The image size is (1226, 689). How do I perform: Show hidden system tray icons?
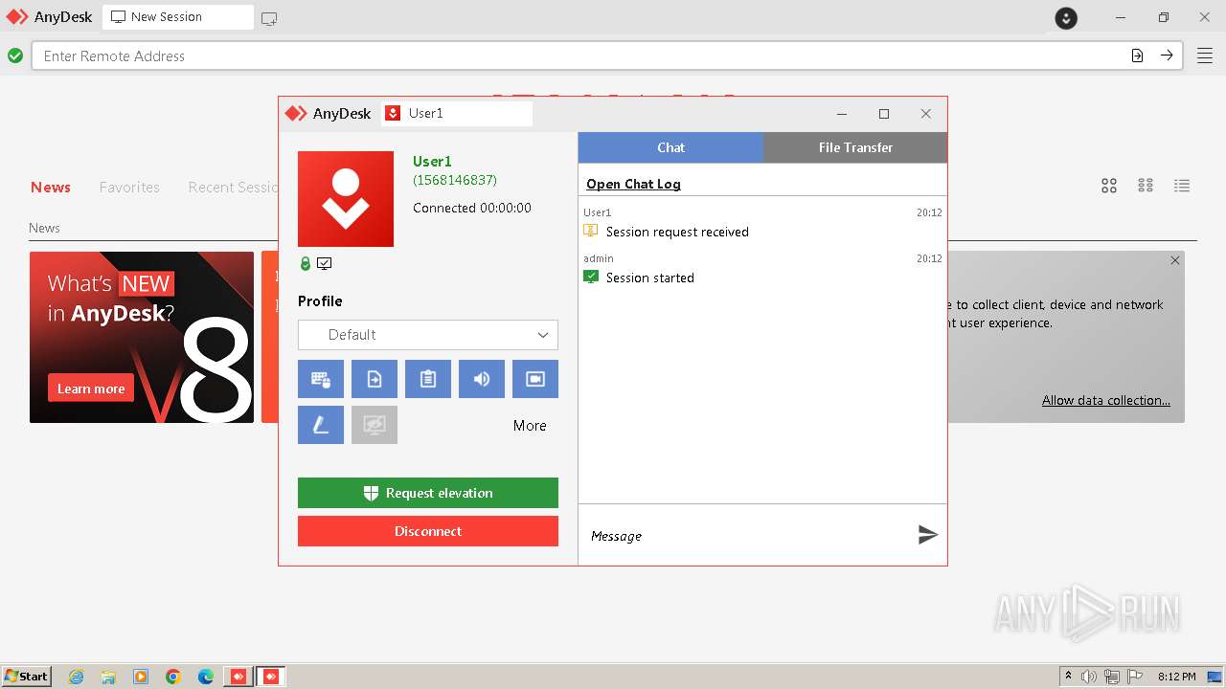point(1068,677)
